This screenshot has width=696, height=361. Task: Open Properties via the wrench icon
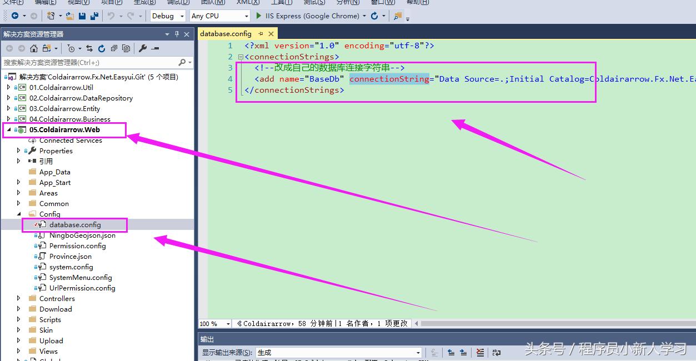[143, 48]
